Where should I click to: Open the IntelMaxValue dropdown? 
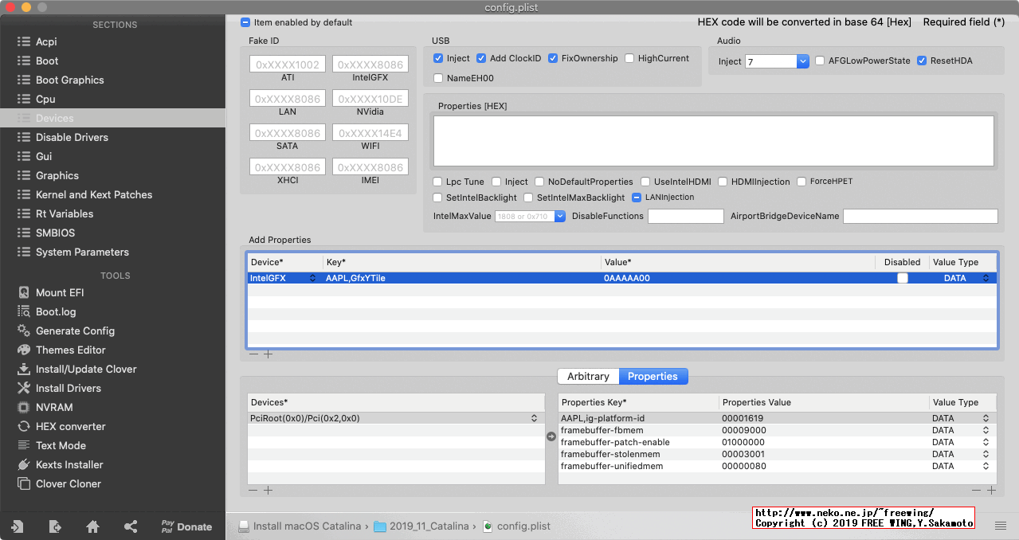[x=560, y=216]
